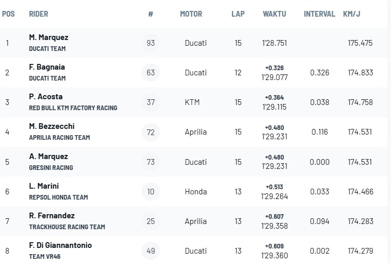Click the WAKTU column header

[275, 14]
